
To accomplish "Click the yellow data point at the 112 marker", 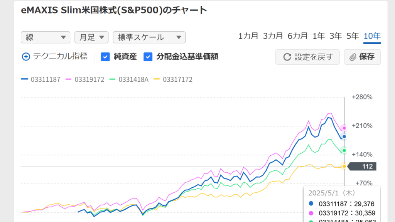I will coord(344,166).
